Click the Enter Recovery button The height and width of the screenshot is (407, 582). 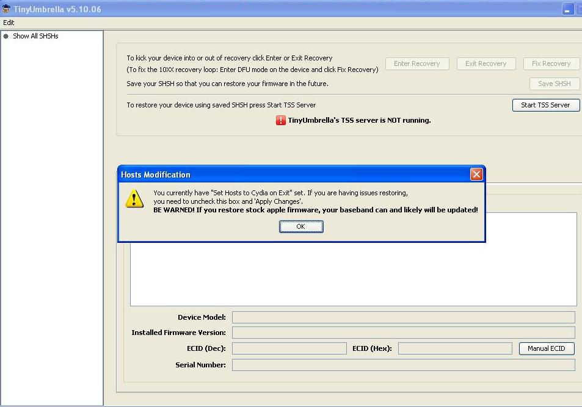pos(417,63)
